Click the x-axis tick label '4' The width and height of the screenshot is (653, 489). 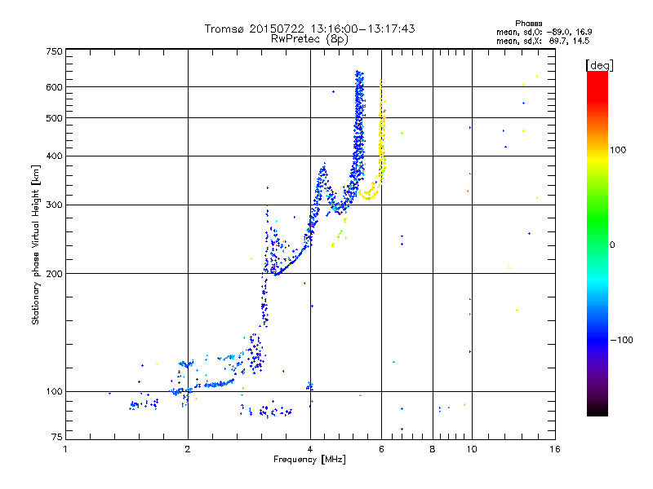click(x=310, y=449)
